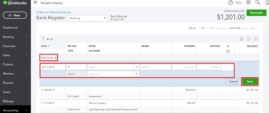Click the Go to page number field
The width and height of the screenshot is (269, 113).
pyautogui.click(x=199, y=28)
